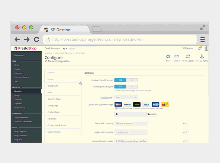Screen dimensions: 220x163
Task: Reload the page with refresh icon
Action: (x=37, y=40)
